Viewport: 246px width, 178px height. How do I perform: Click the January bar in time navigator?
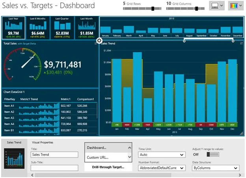tap(105, 30)
